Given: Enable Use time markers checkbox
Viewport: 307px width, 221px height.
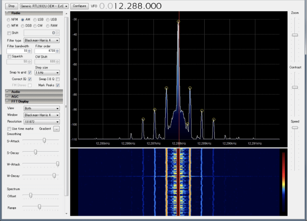Looking at the screenshot, I should (9, 129).
